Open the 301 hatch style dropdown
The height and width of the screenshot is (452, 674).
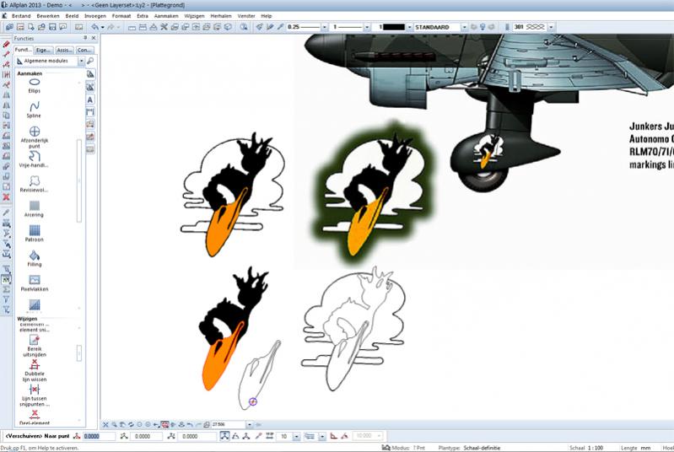point(551,27)
